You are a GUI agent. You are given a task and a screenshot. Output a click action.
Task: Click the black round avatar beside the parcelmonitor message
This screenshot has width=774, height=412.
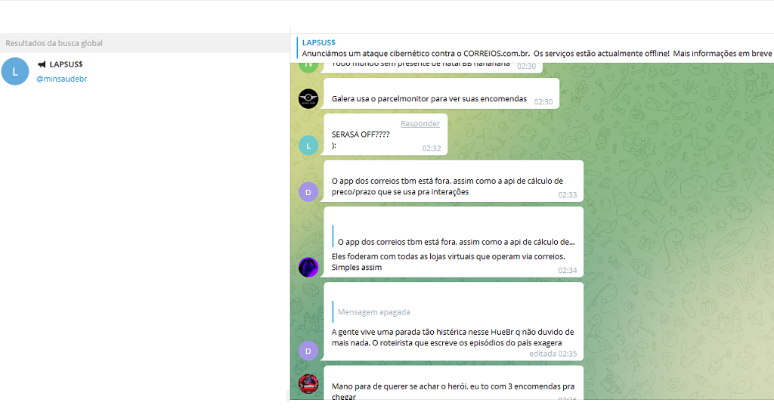[x=308, y=99]
